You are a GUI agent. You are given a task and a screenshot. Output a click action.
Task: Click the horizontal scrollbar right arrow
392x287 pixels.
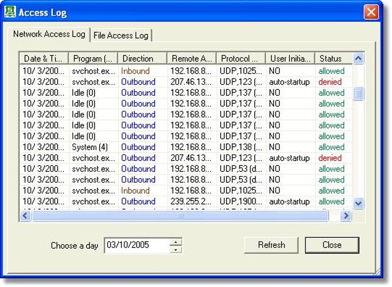point(346,216)
